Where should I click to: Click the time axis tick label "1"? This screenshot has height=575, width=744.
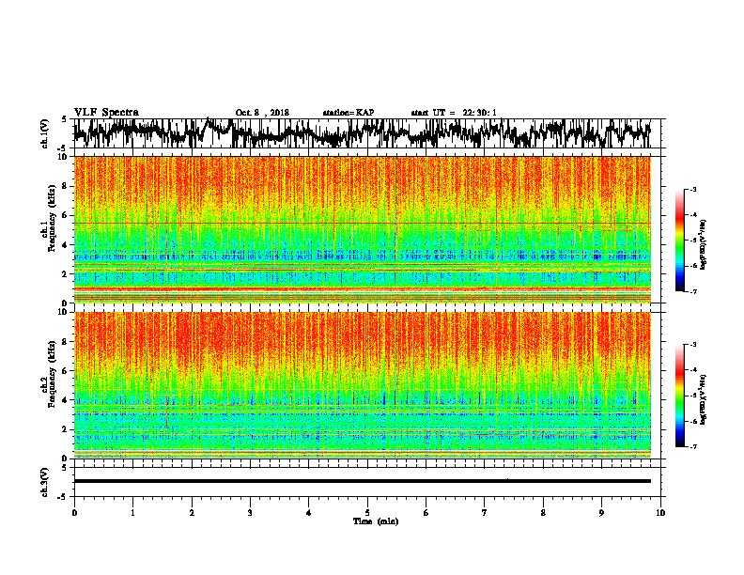pyautogui.click(x=132, y=513)
